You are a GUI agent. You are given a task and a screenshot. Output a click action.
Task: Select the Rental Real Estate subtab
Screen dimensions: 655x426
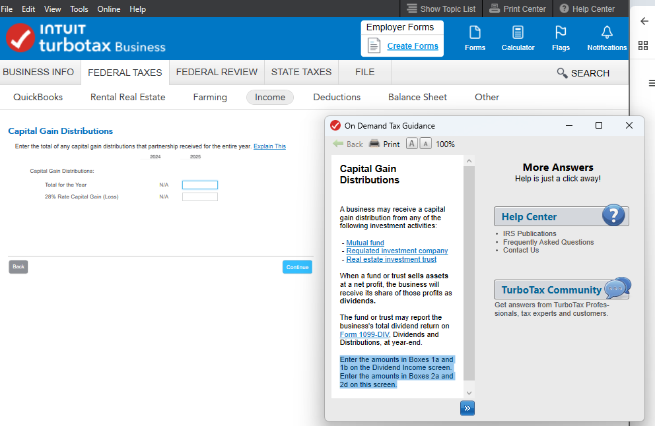pyautogui.click(x=128, y=97)
